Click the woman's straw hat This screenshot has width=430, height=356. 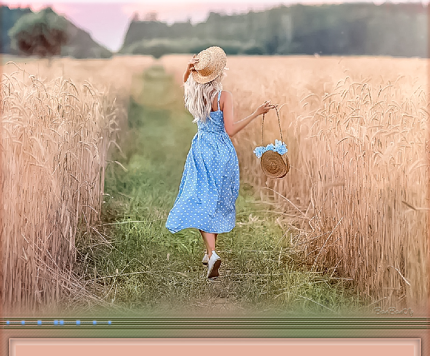click(x=209, y=64)
